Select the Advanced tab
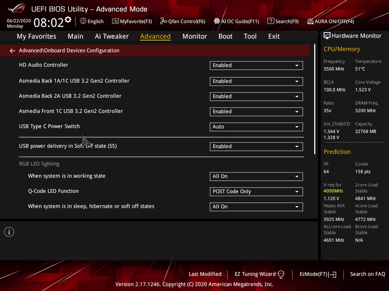This screenshot has width=389, height=291. [x=155, y=36]
